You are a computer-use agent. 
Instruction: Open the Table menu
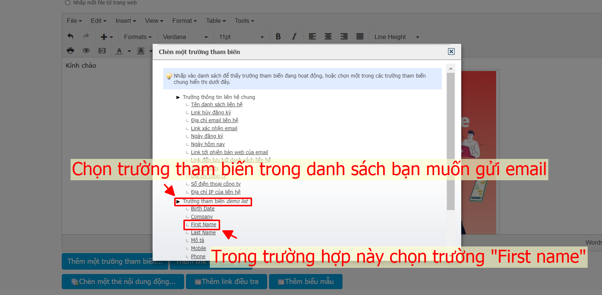pyautogui.click(x=216, y=21)
